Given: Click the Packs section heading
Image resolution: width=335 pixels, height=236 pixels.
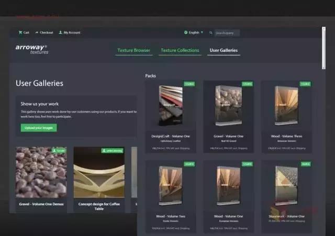Looking at the screenshot, I should (x=150, y=76).
